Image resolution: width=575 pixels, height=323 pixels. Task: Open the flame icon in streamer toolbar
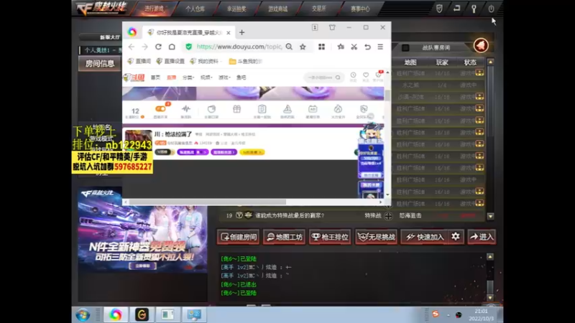coord(338,109)
